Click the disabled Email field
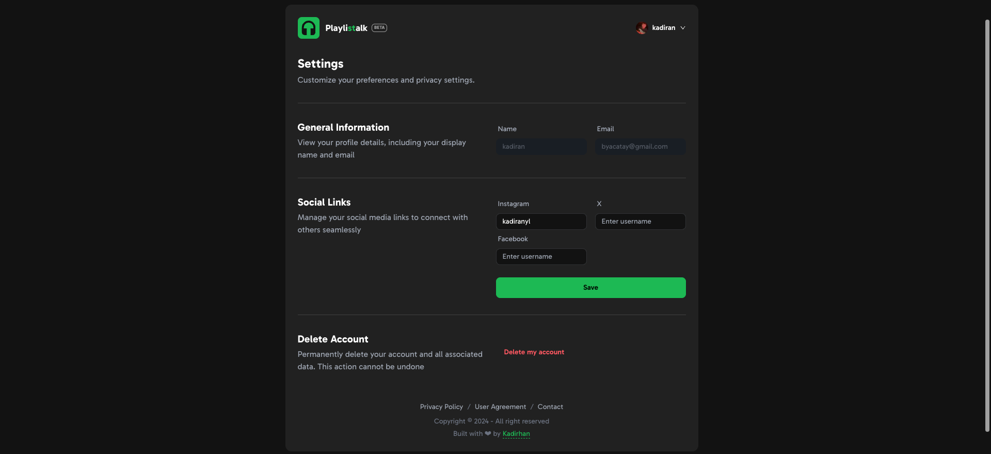991x454 pixels. [x=640, y=147]
